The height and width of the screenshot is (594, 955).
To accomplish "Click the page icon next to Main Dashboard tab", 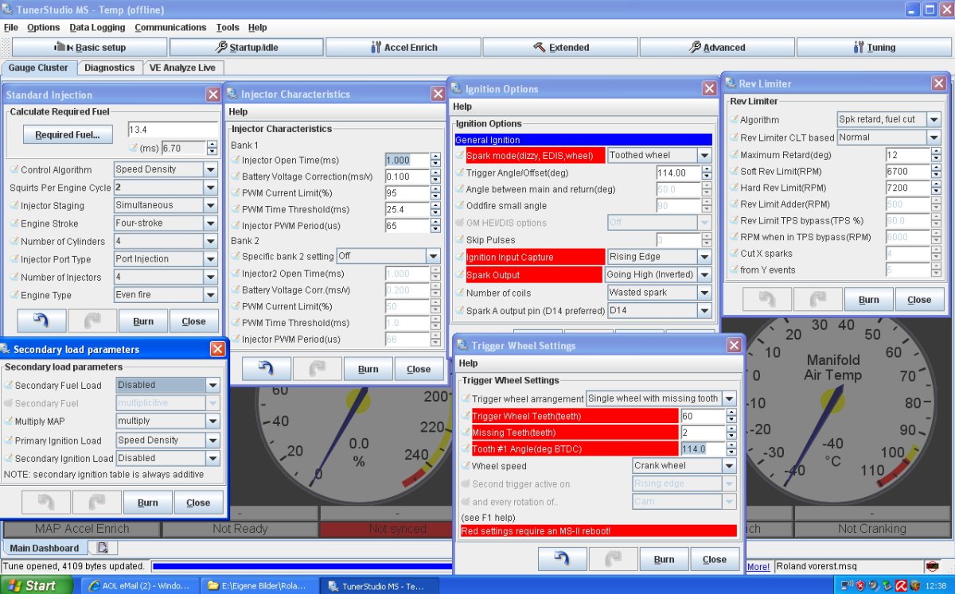I will click(103, 548).
